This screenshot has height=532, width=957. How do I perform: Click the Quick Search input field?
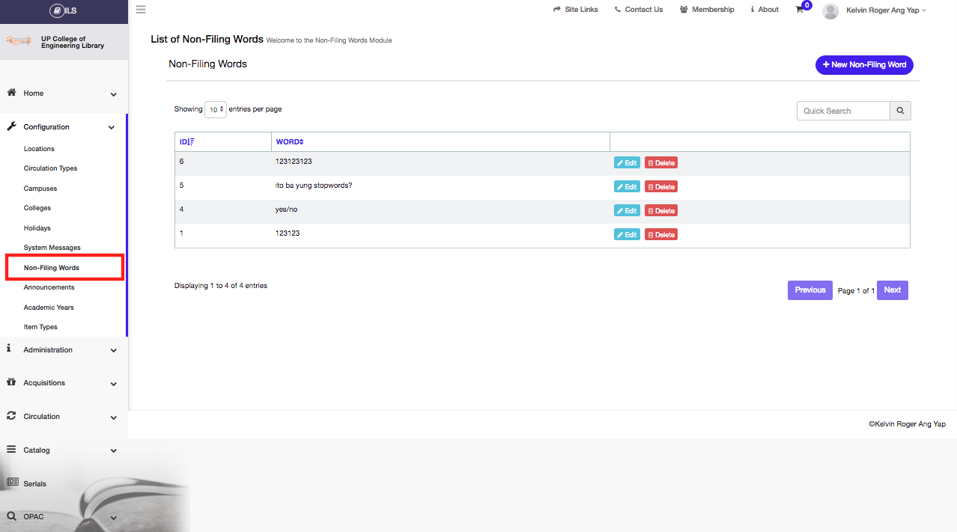click(x=843, y=111)
